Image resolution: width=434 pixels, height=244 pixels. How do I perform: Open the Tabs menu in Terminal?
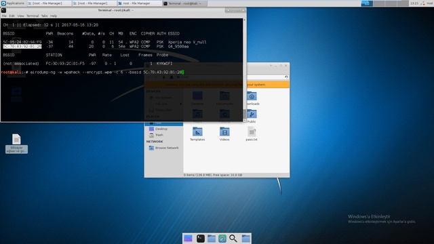pyautogui.click(x=44, y=16)
